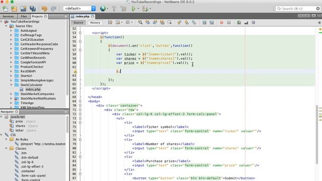Screen dimensions: 322x181
Task: Click the Comment icon in editor toolbar
Action: coord(239,22)
